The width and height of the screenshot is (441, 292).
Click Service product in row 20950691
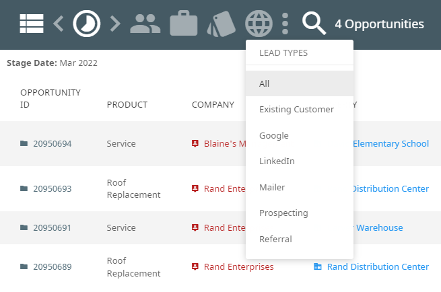tap(121, 227)
